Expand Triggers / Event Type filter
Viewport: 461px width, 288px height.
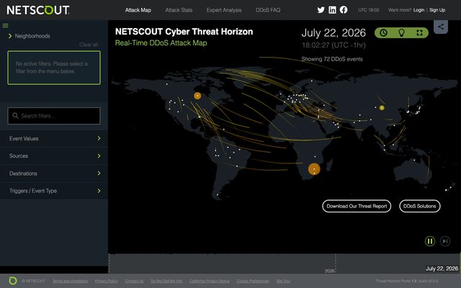[54, 191]
